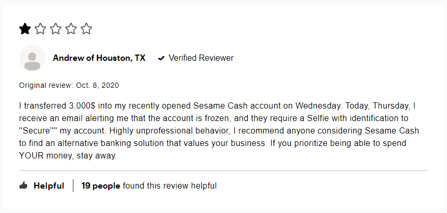Click the vertical separator beside Helpful
447x213 pixels.
(x=73, y=185)
